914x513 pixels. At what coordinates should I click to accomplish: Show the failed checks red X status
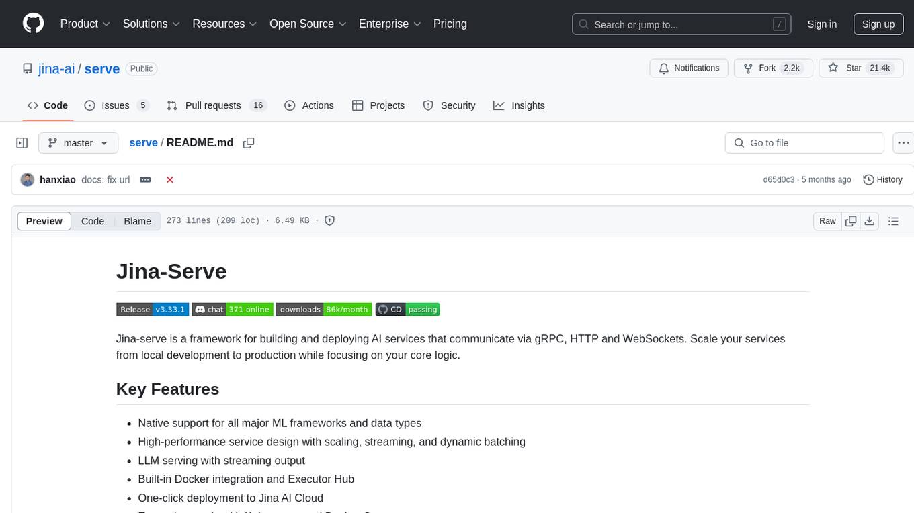(170, 180)
